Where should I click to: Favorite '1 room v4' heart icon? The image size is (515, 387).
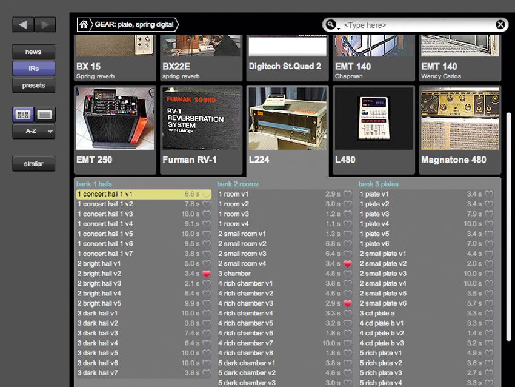(x=348, y=224)
